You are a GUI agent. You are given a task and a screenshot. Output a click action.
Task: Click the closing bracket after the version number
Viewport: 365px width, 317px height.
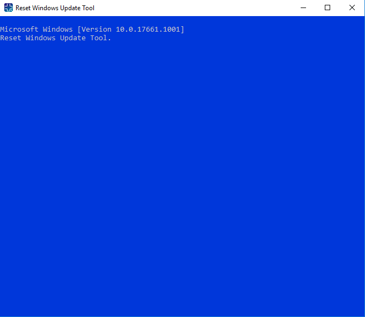(x=182, y=30)
